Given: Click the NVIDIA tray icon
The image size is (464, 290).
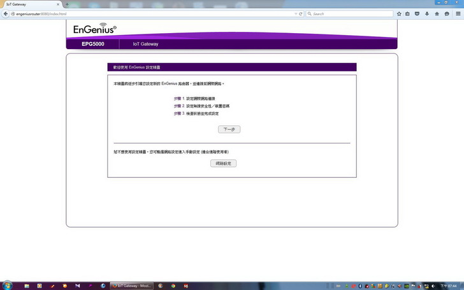Looking at the screenshot, I should [407, 286].
